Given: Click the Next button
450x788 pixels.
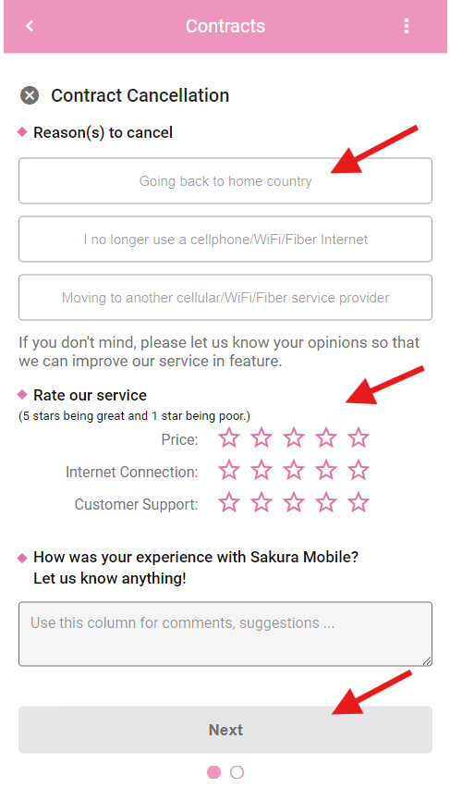Looking at the screenshot, I should coord(225,730).
